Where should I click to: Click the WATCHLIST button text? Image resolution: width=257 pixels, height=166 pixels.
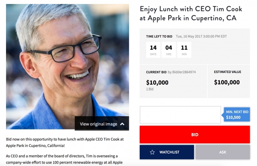169,152
